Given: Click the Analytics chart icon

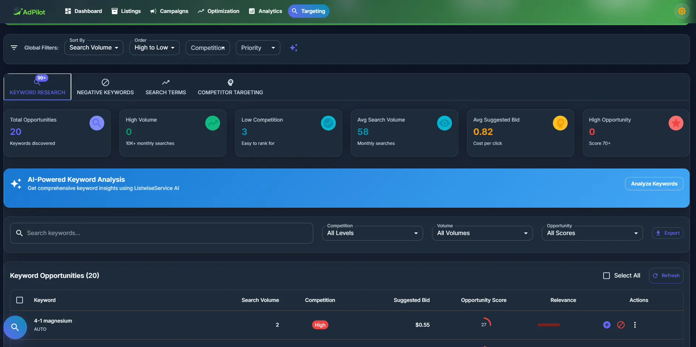Looking at the screenshot, I should pos(252,11).
